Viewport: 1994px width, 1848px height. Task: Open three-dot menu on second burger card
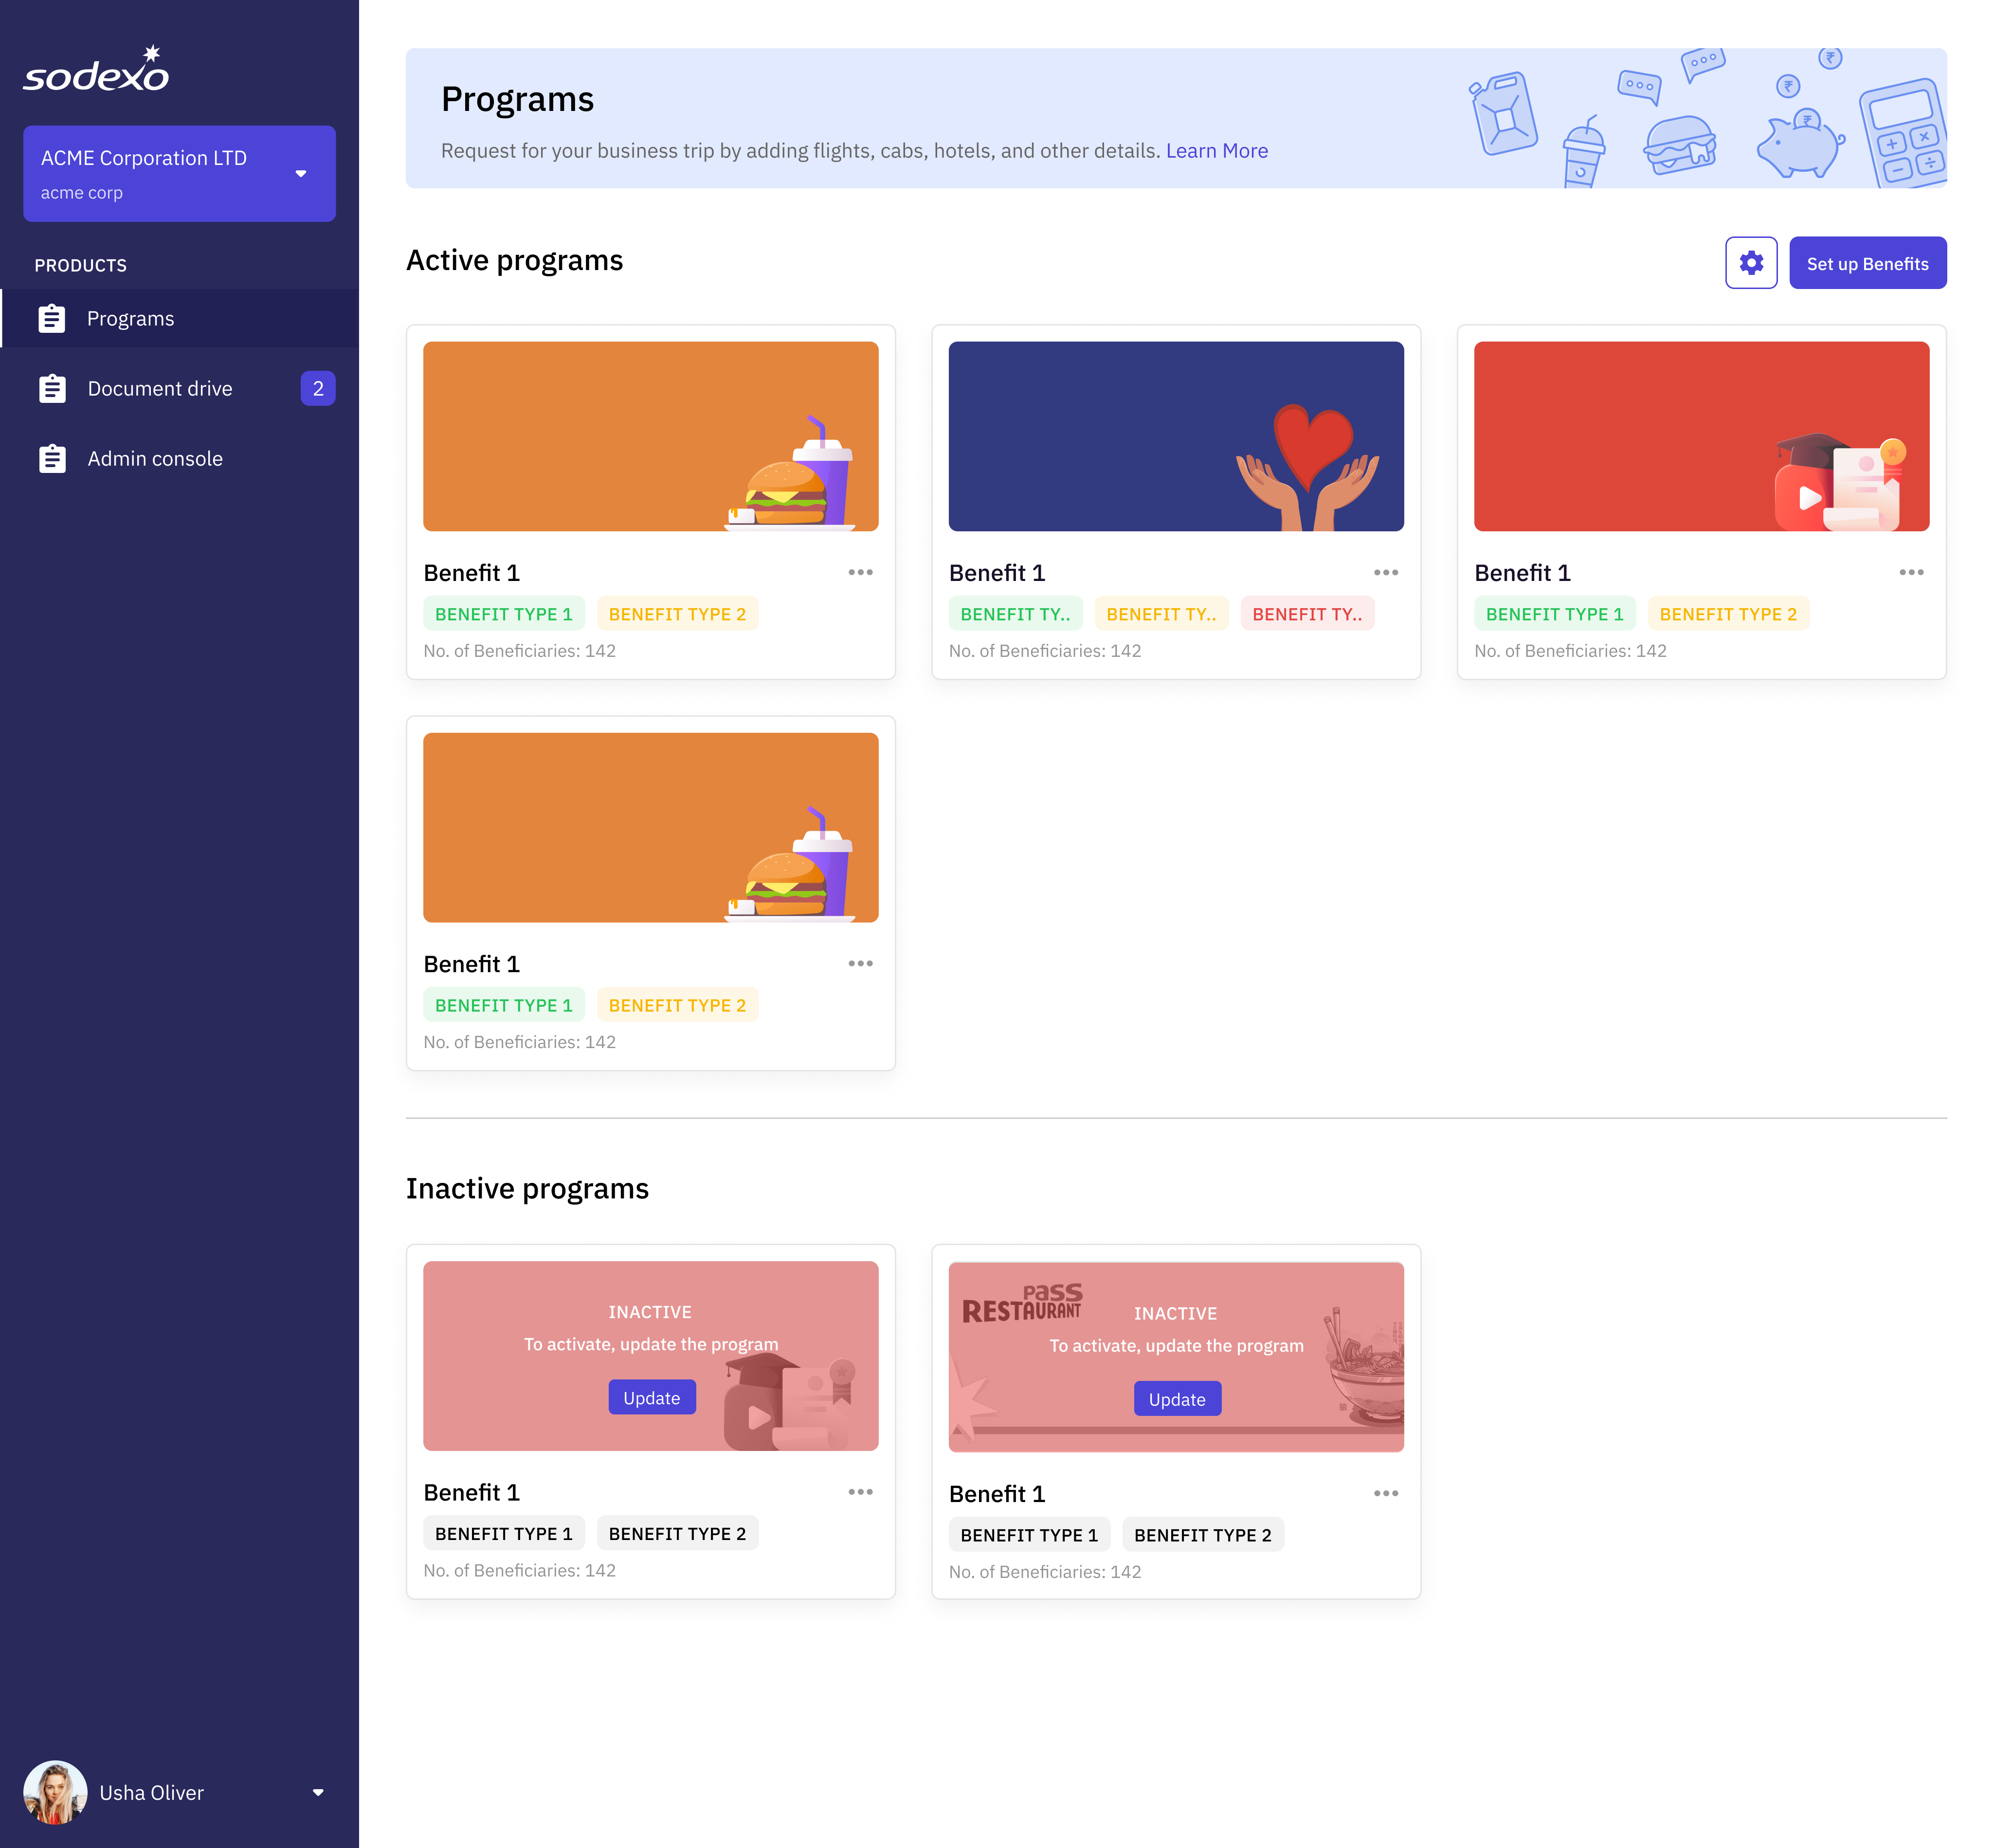[x=860, y=964]
